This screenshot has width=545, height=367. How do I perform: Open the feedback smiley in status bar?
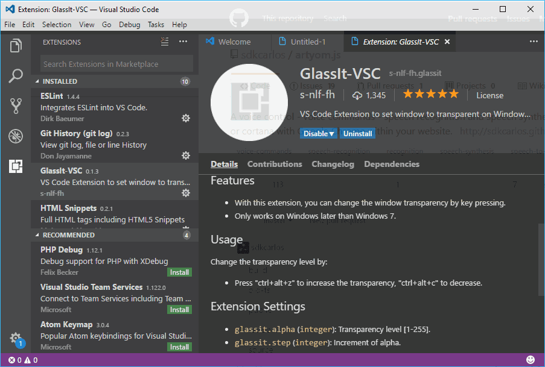[531, 360]
